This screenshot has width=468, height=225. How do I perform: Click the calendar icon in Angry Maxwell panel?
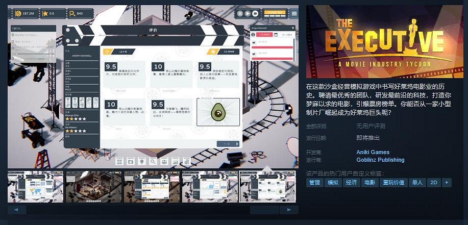276,35
